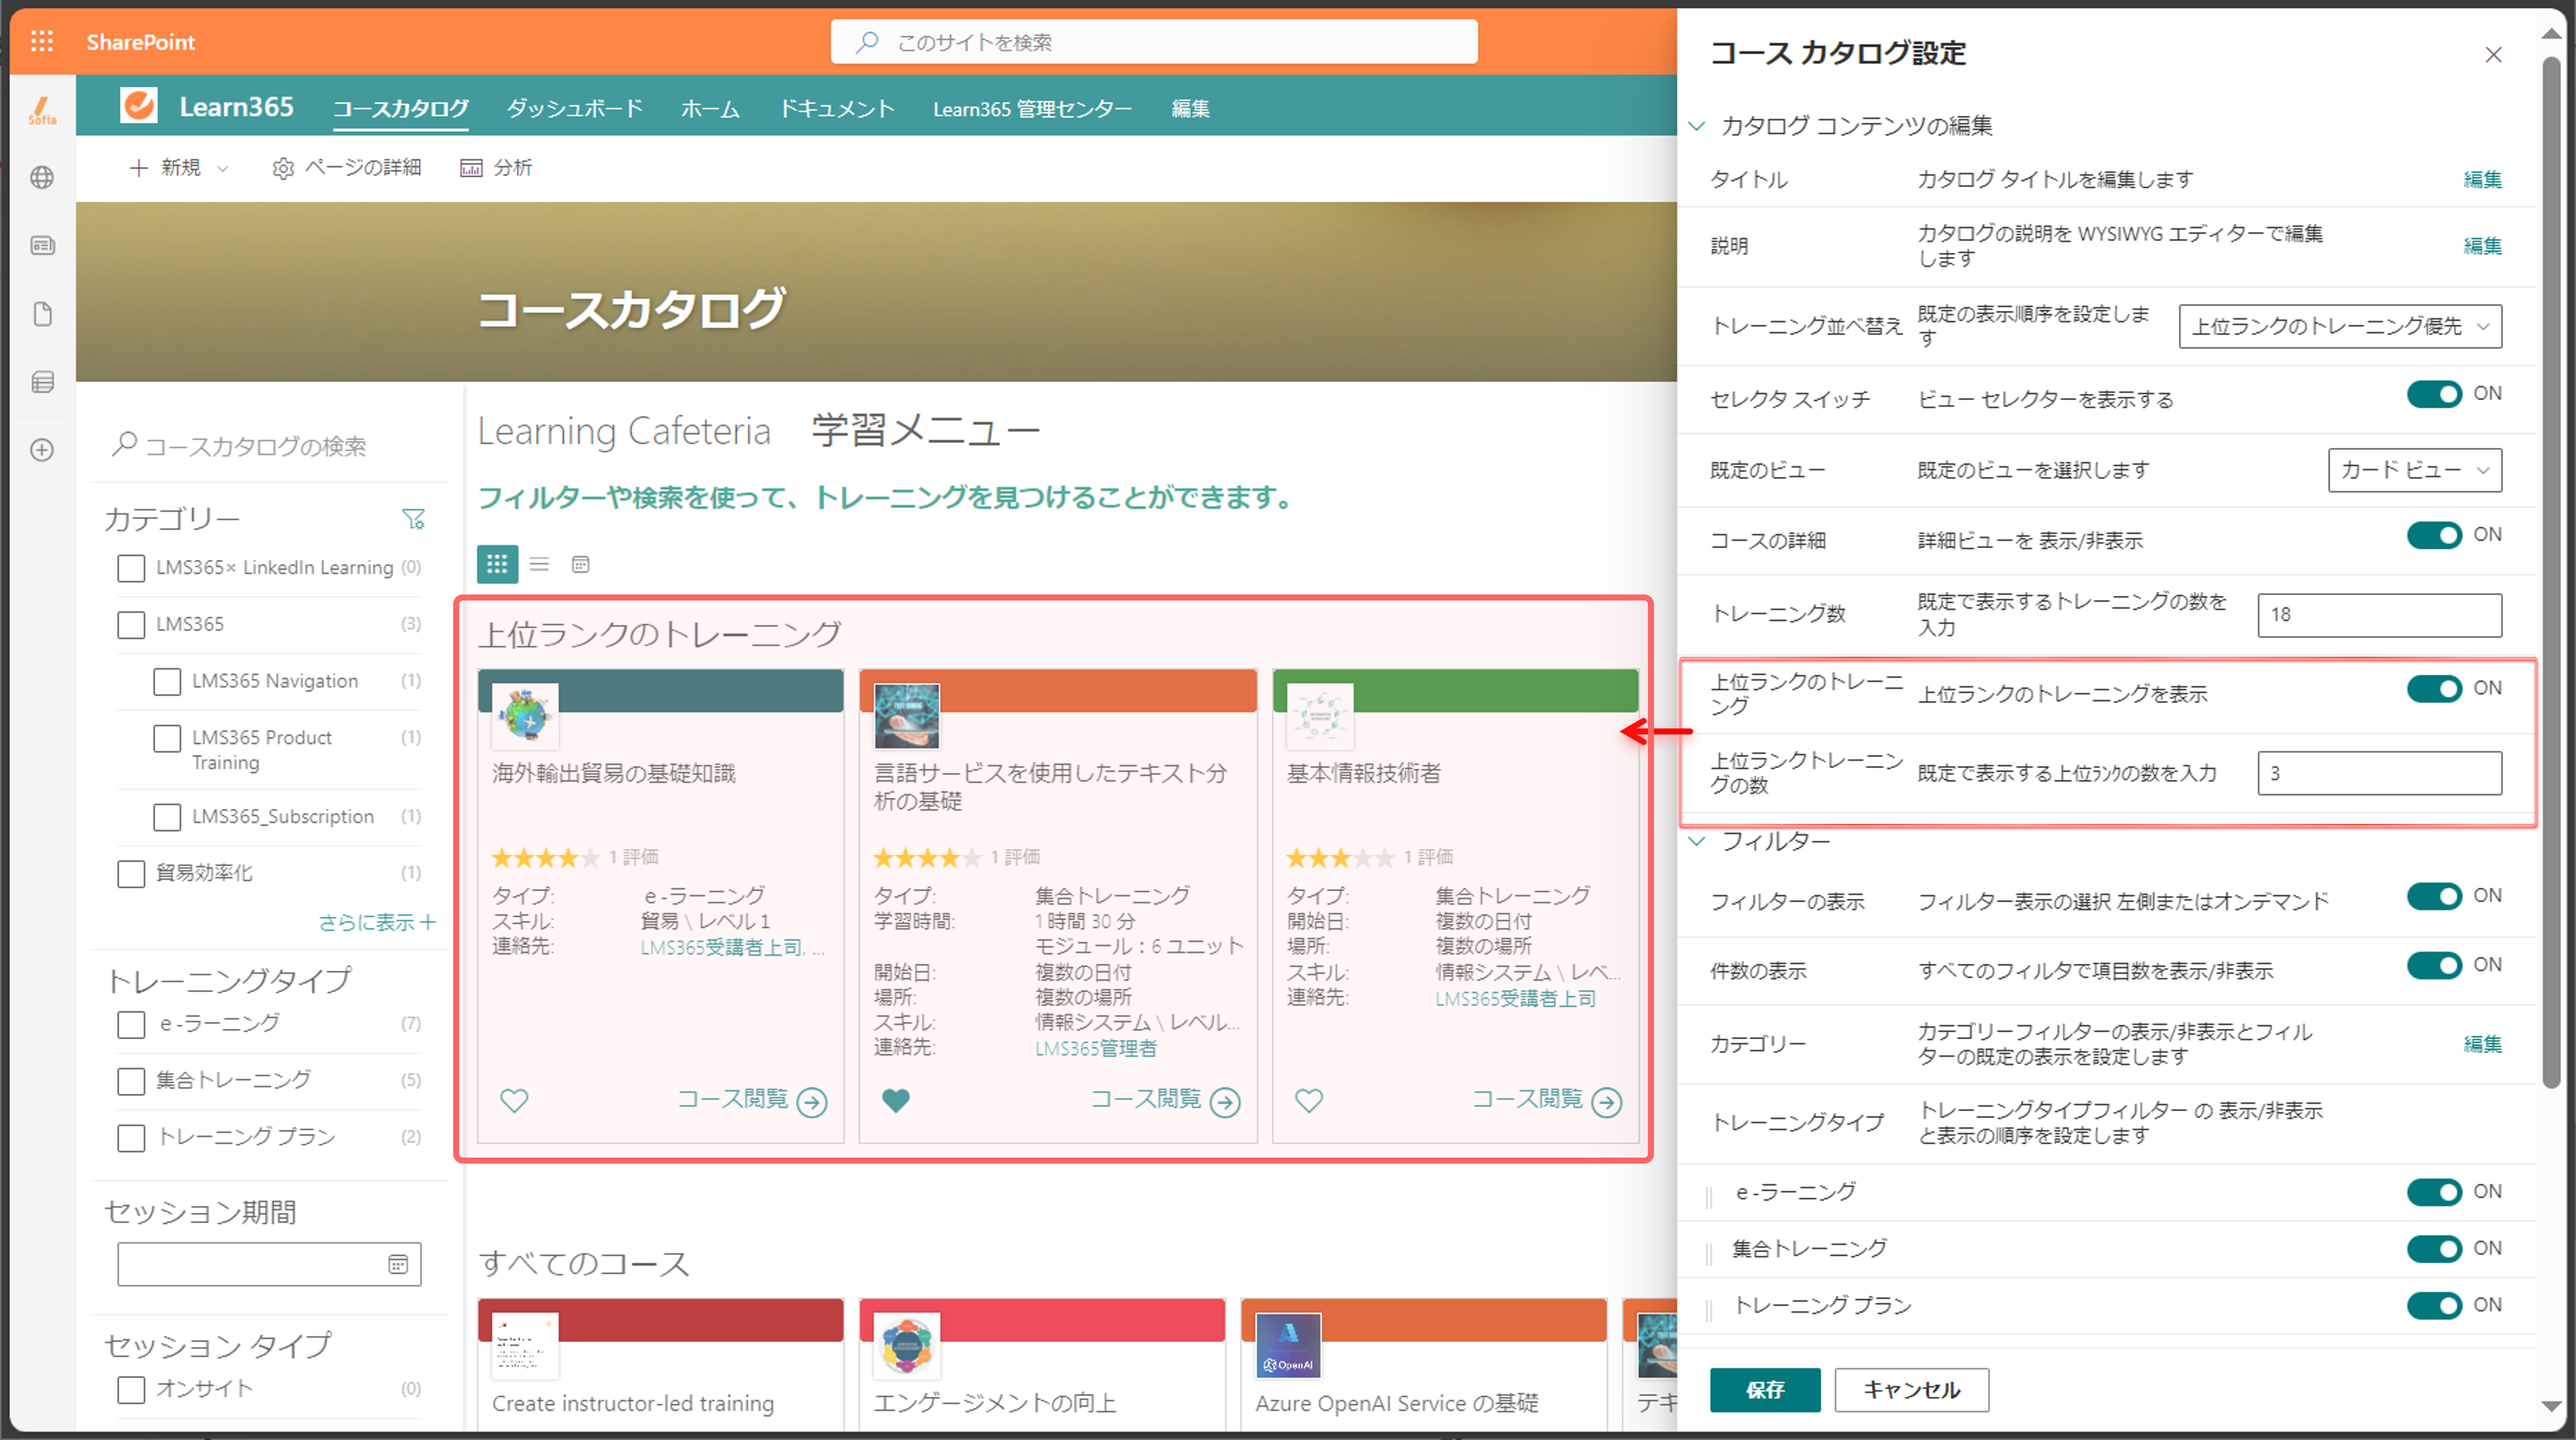Click トレーニング数 input field showing 18
This screenshot has width=2576, height=1440.
point(2380,615)
